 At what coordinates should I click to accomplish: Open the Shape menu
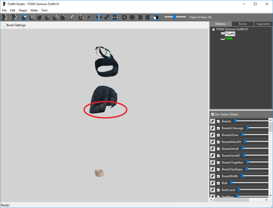click(x=23, y=10)
